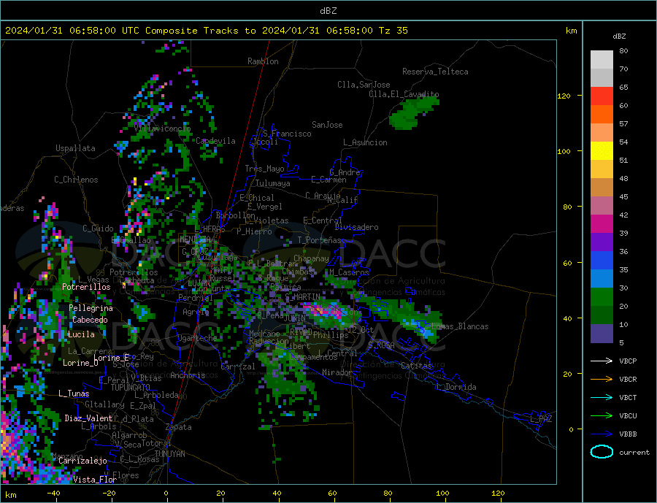This screenshot has height=503, width=657.
Task: Click the green VBCU arrow in legend
Action: pyautogui.click(x=602, y=416)
